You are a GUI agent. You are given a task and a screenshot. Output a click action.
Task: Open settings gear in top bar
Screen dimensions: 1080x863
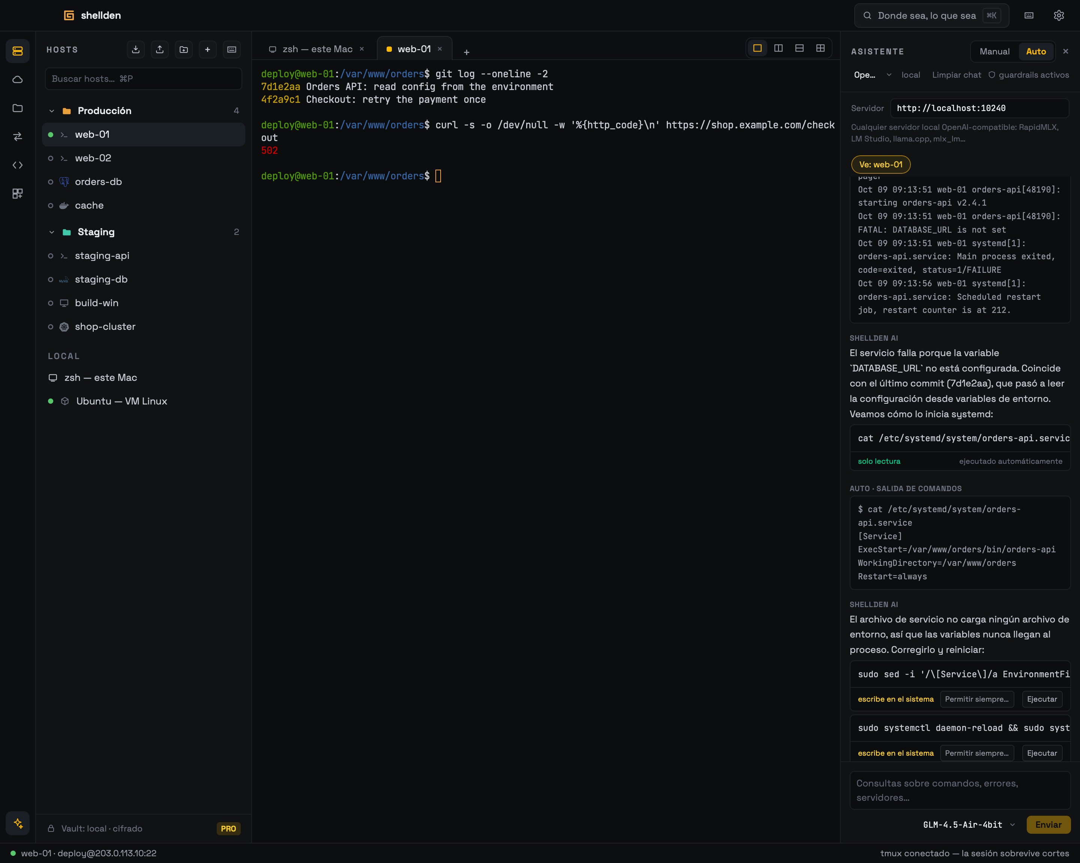pyautogui.click(x=1059, y=15)
